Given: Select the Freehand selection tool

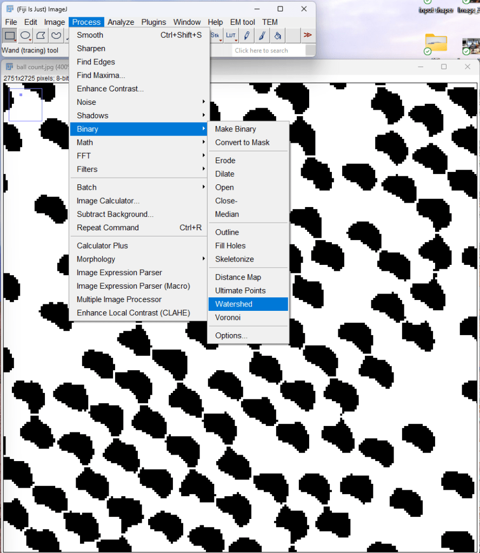Looking at the screenshot, I should [x=56, y=36].
